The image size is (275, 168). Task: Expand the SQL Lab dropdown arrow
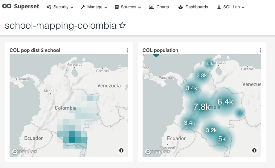[243, 7]
